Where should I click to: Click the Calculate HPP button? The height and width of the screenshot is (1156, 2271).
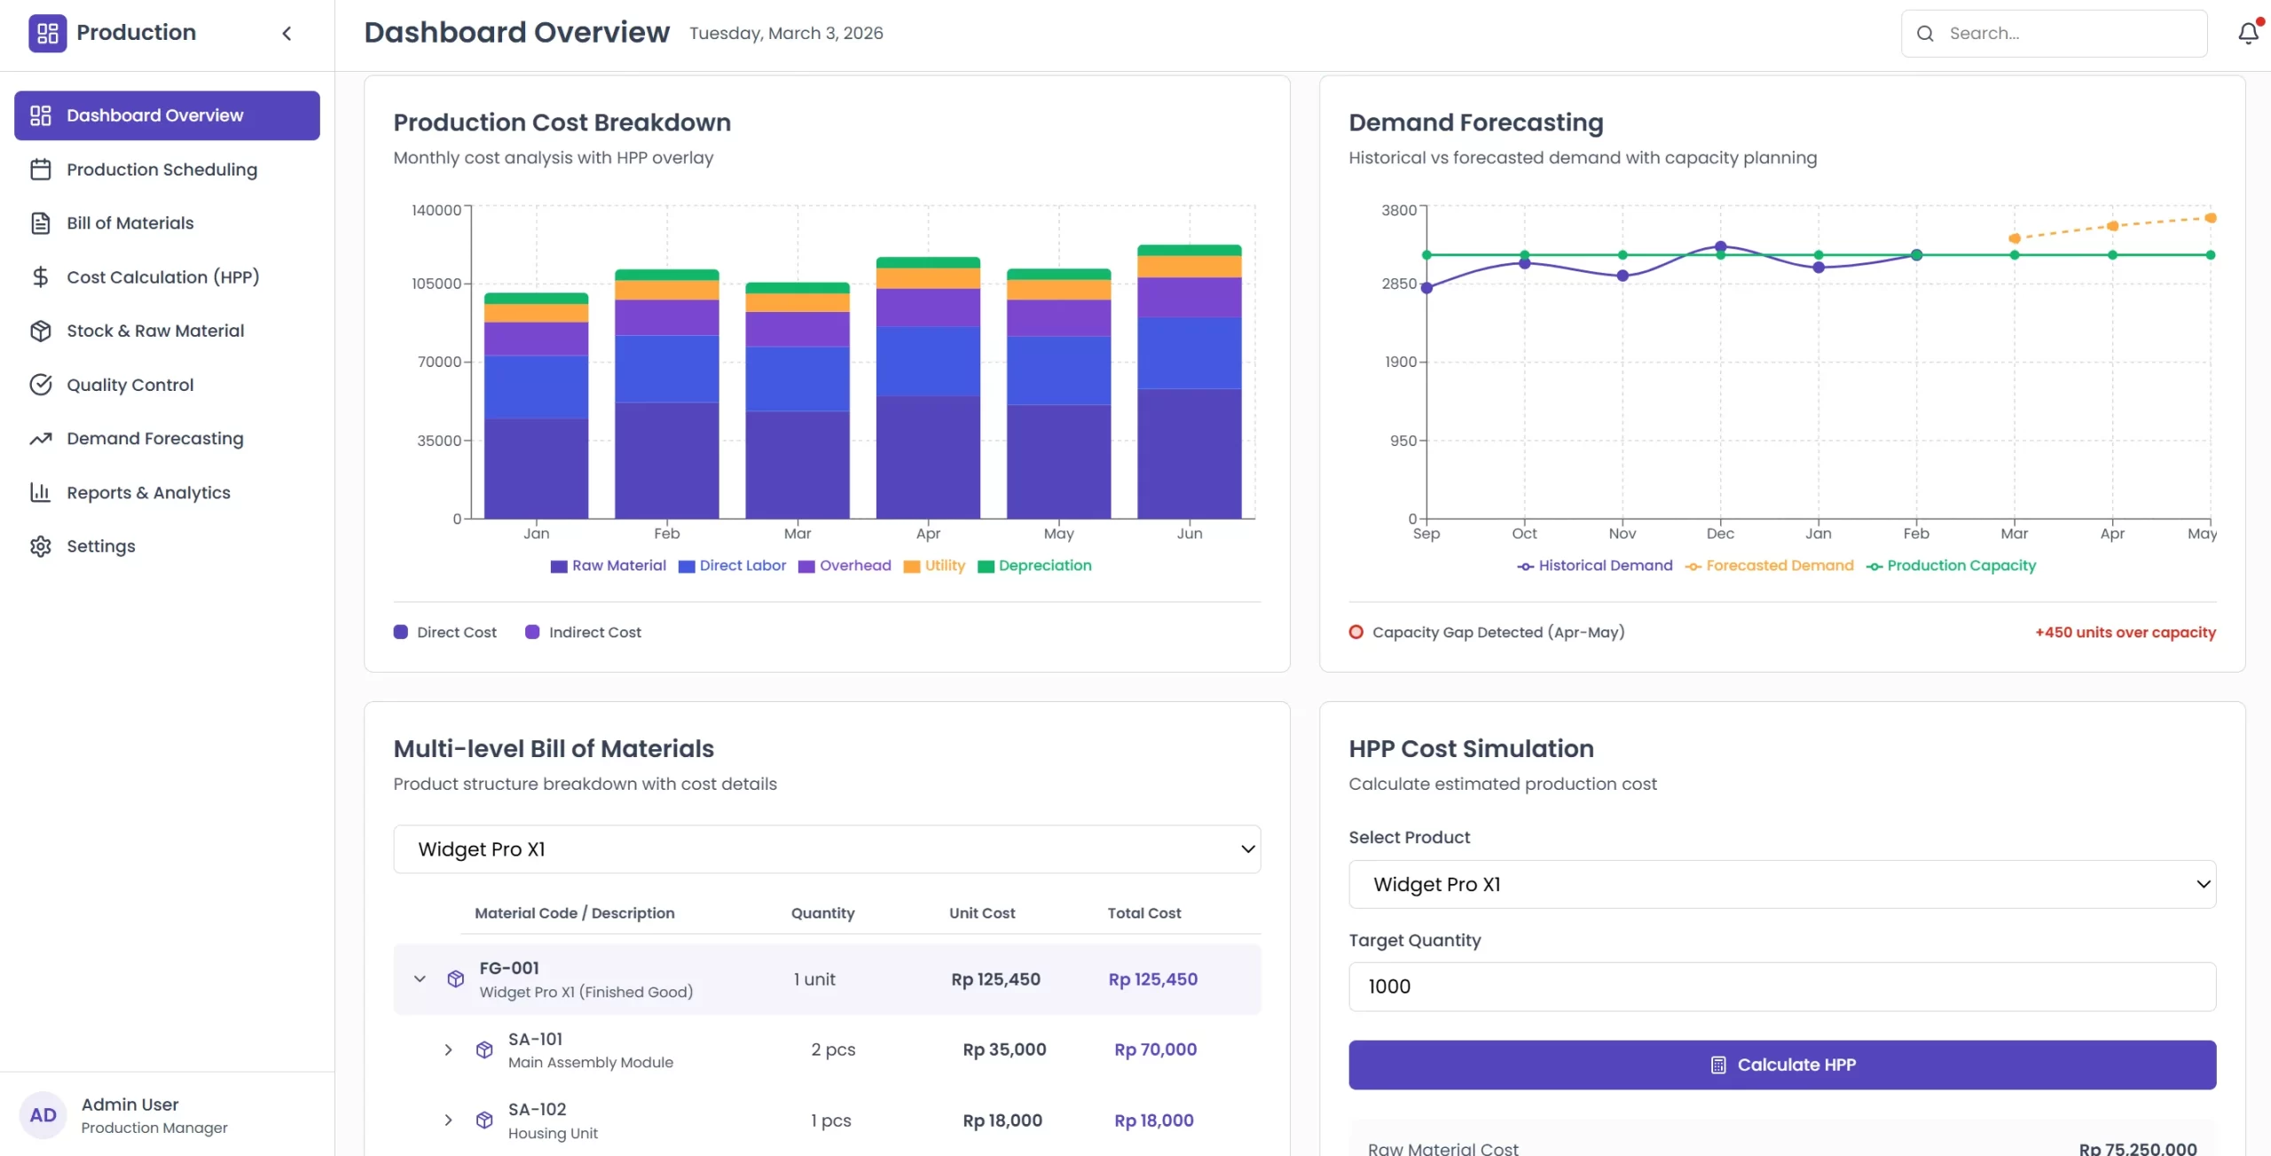[1782, 1065]
